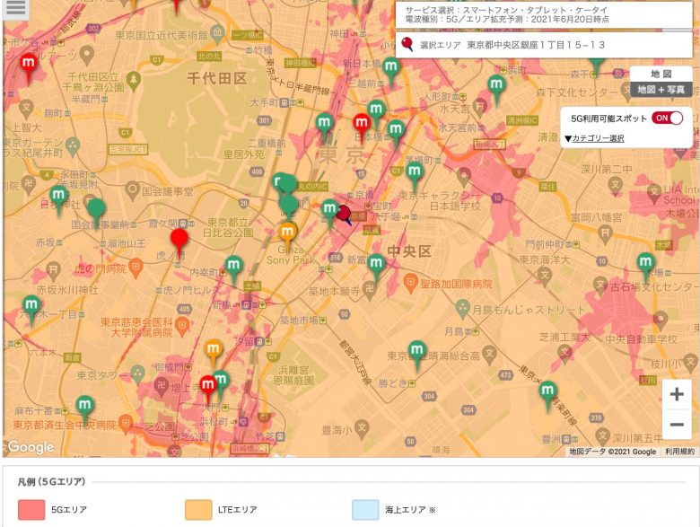This screenshot has height=527, width=700.
Task: Click the 選択エリア address text box
Action: pos(544,45)
